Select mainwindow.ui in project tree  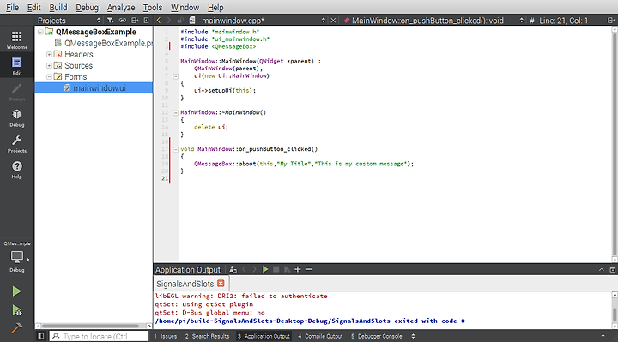pyautogui.click(x=94, y=87)
